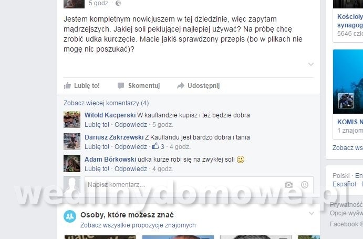Click the thumbs-up Lubię to! icon on post
The height and width of the screenshot is (239, 363).
click(67, 86)
